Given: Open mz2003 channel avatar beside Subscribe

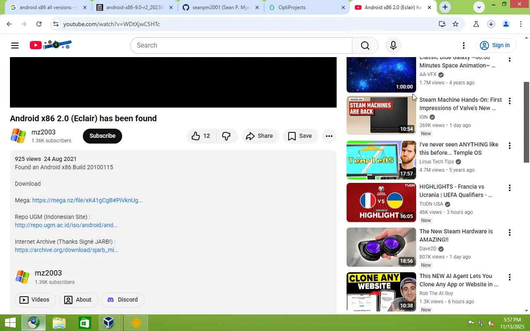Looking at the screenshot, I should [x=18, y=136].
